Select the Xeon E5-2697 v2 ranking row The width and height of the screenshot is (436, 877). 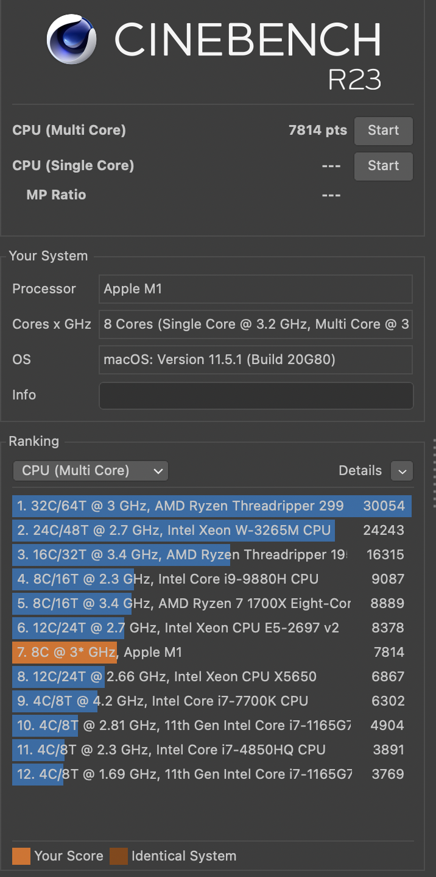tap(212, 628)
